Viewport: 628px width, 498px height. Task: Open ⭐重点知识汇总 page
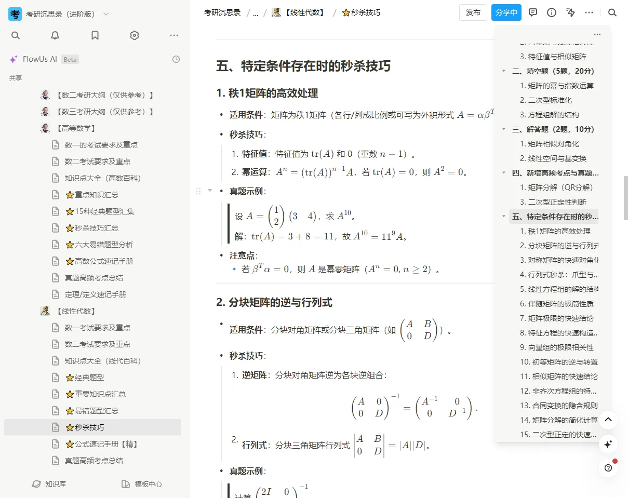[x=92, y=195]
